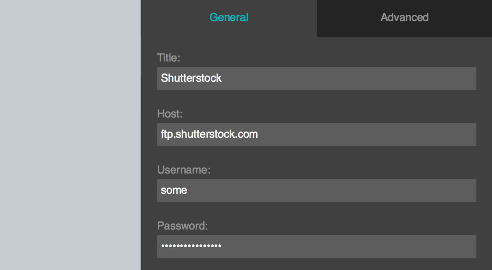
Task: Click the Password input field
Action: click(316, 246)
